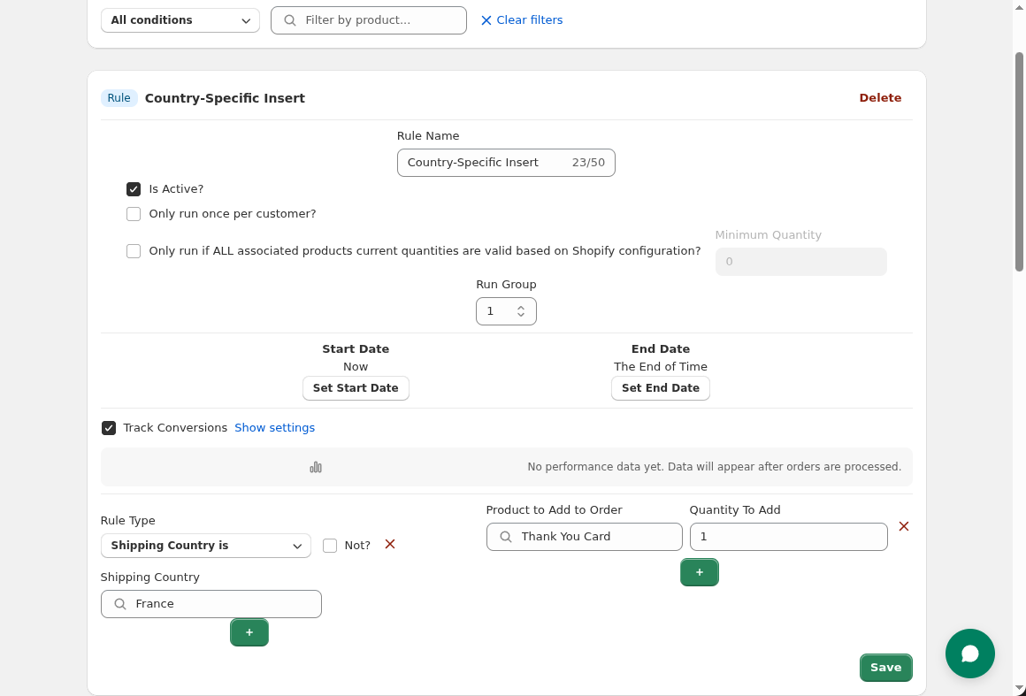
Task: Delete the Country-Specific Insert rule
Action: click(x=880, y=98)
